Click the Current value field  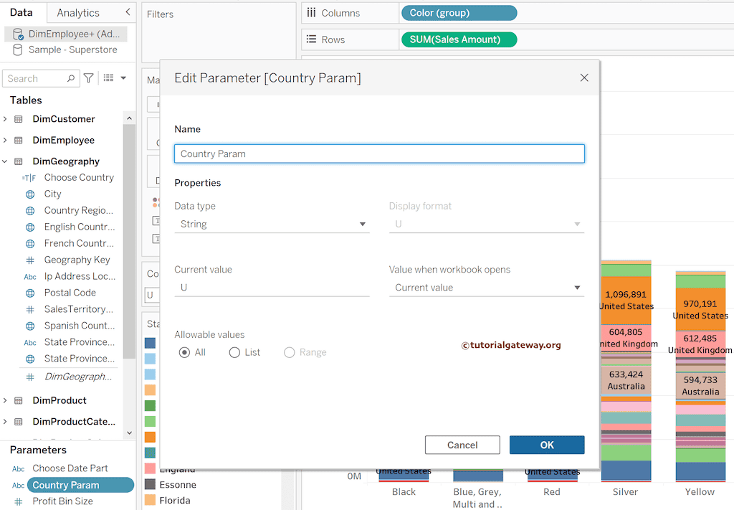272,288
